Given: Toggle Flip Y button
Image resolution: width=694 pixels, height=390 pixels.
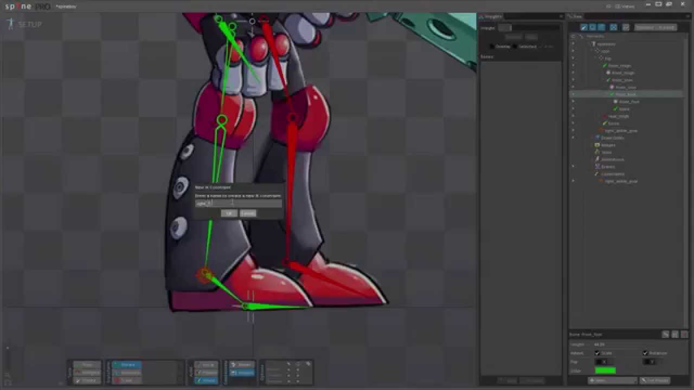Looking at the screenshot, I should 648,362.
